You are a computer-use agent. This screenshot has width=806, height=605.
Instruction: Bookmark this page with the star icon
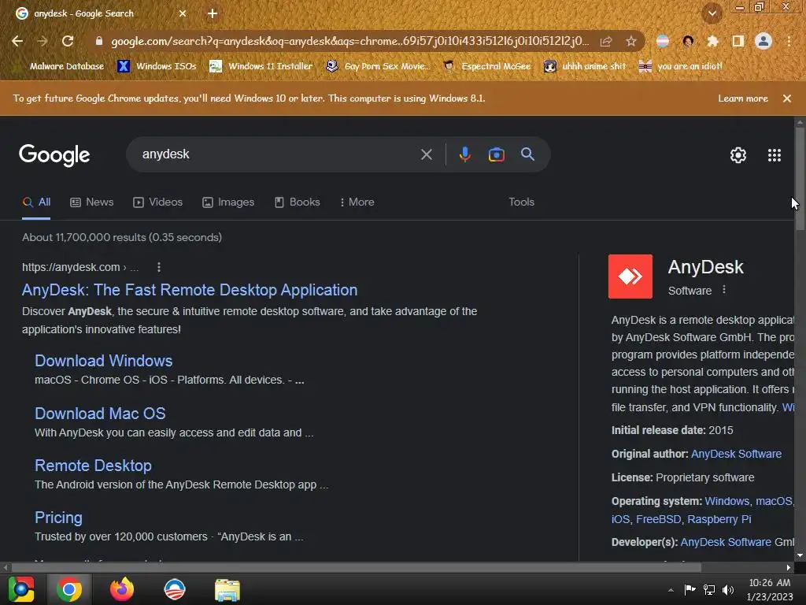click(x=631, y=41)
